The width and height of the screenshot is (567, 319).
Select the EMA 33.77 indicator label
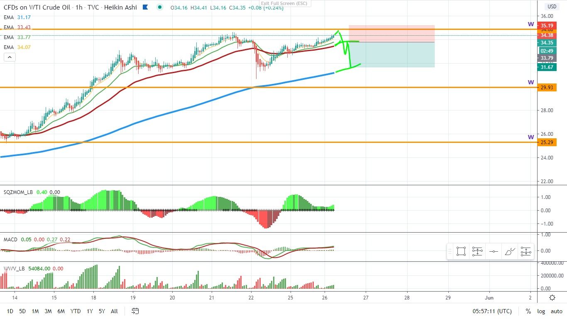pos(17,37)
